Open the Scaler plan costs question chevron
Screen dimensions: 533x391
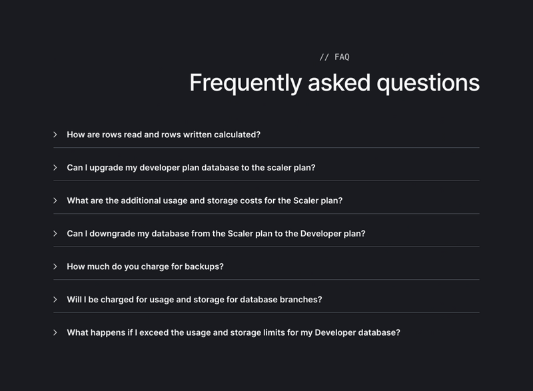pyautogui.click(x=56, y=199)
